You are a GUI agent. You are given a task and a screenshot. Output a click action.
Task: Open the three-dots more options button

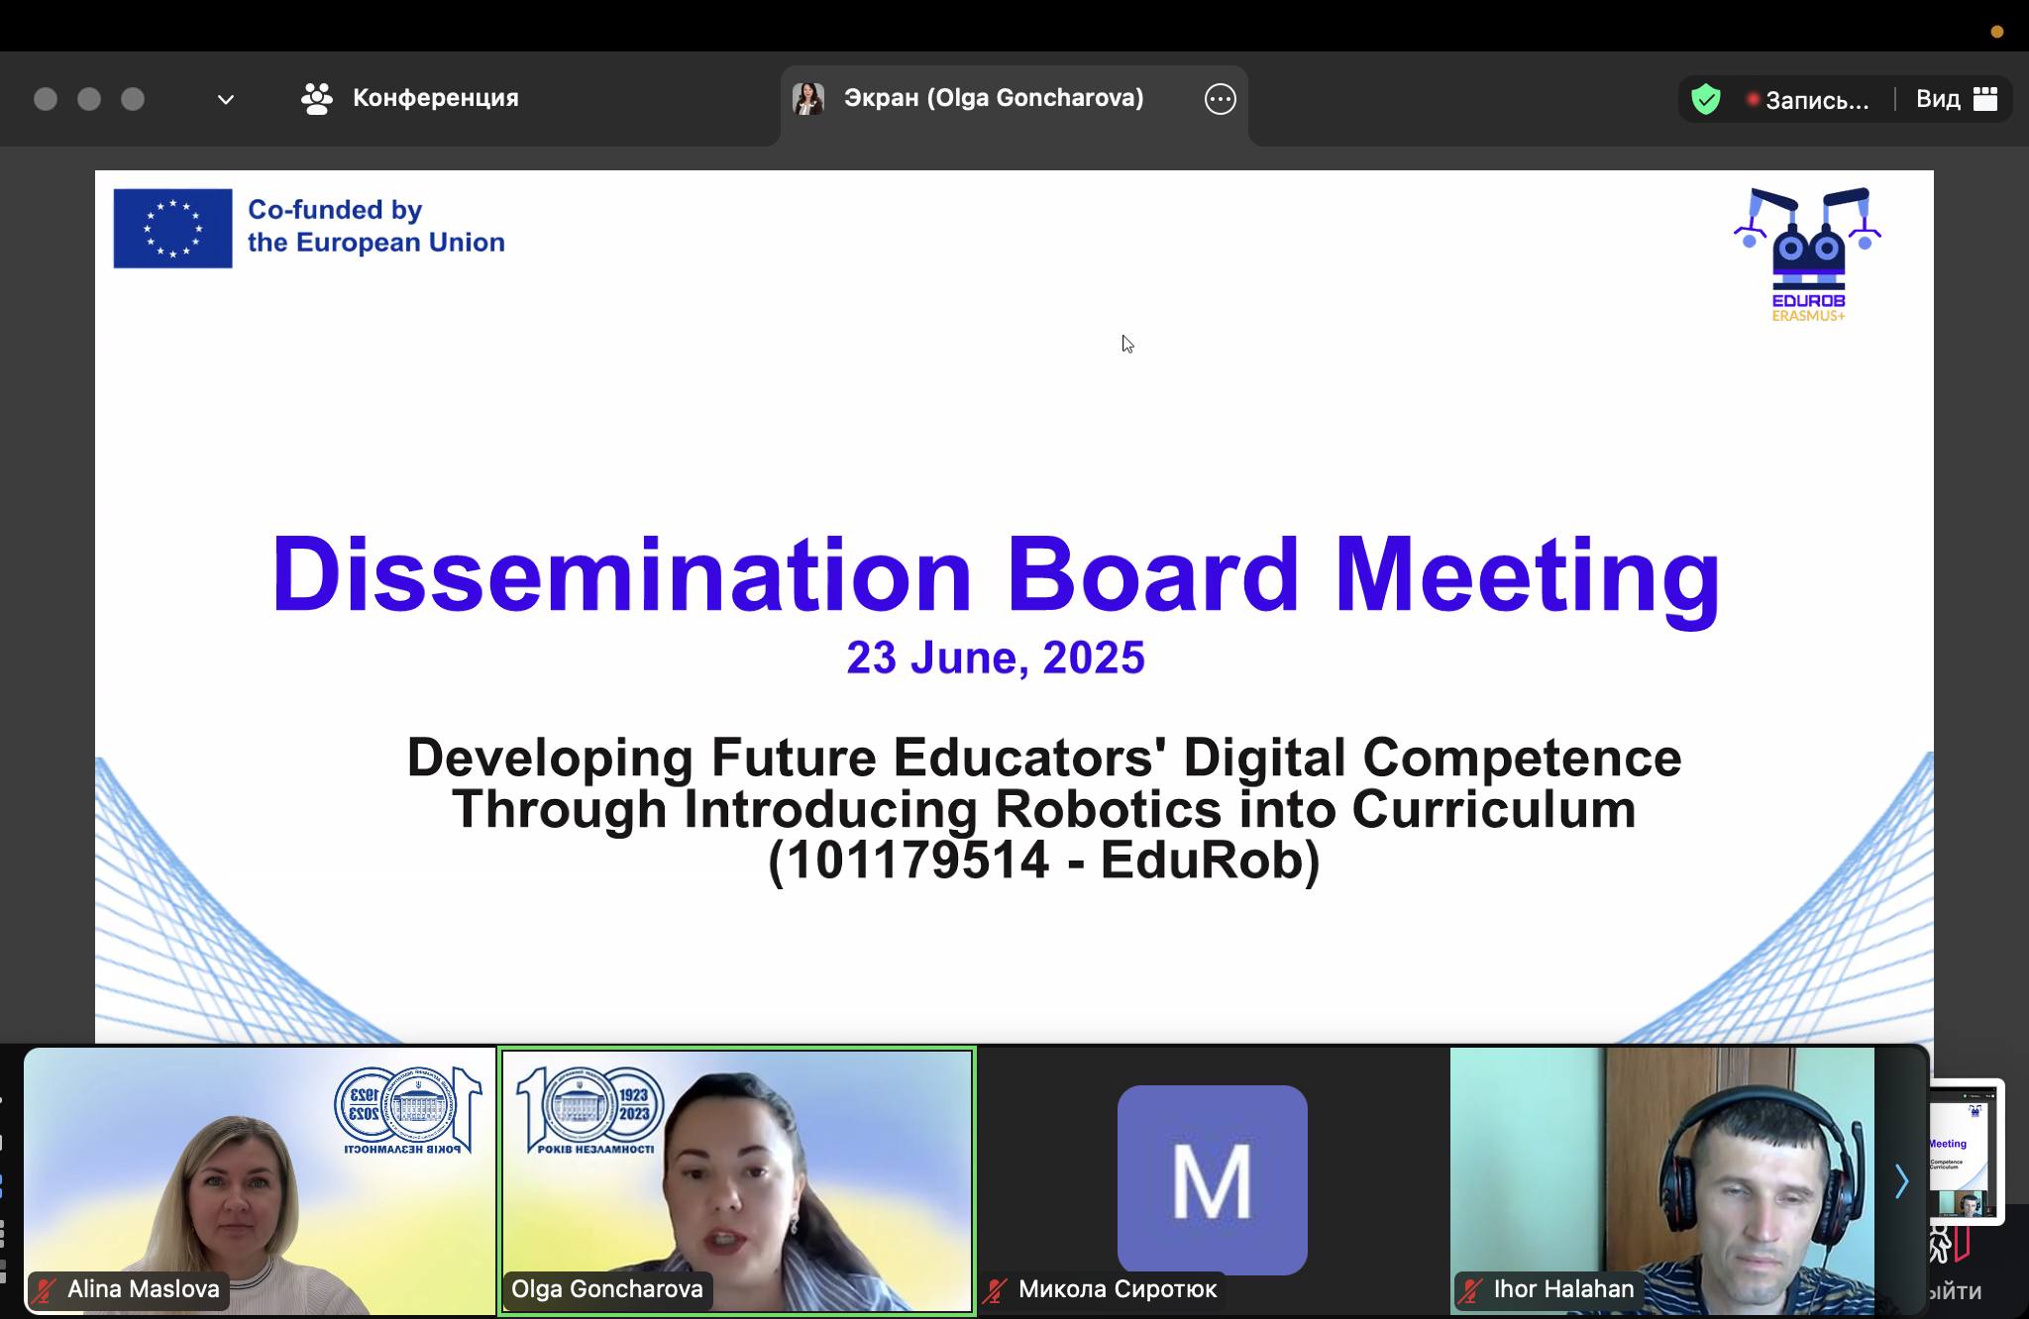click(x=1220, y=99)
